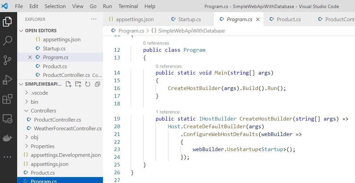Open the Search view in activity bar
355x183 pixels.
click(7, 41)
